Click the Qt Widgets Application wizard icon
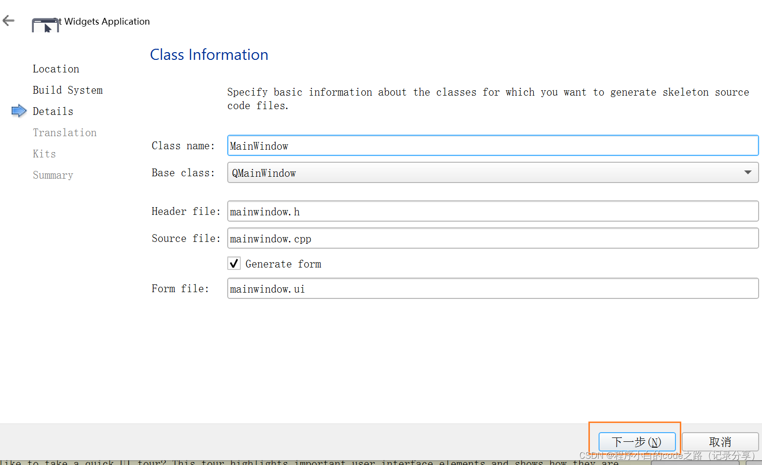762x465 pixels. pos(45,25)
